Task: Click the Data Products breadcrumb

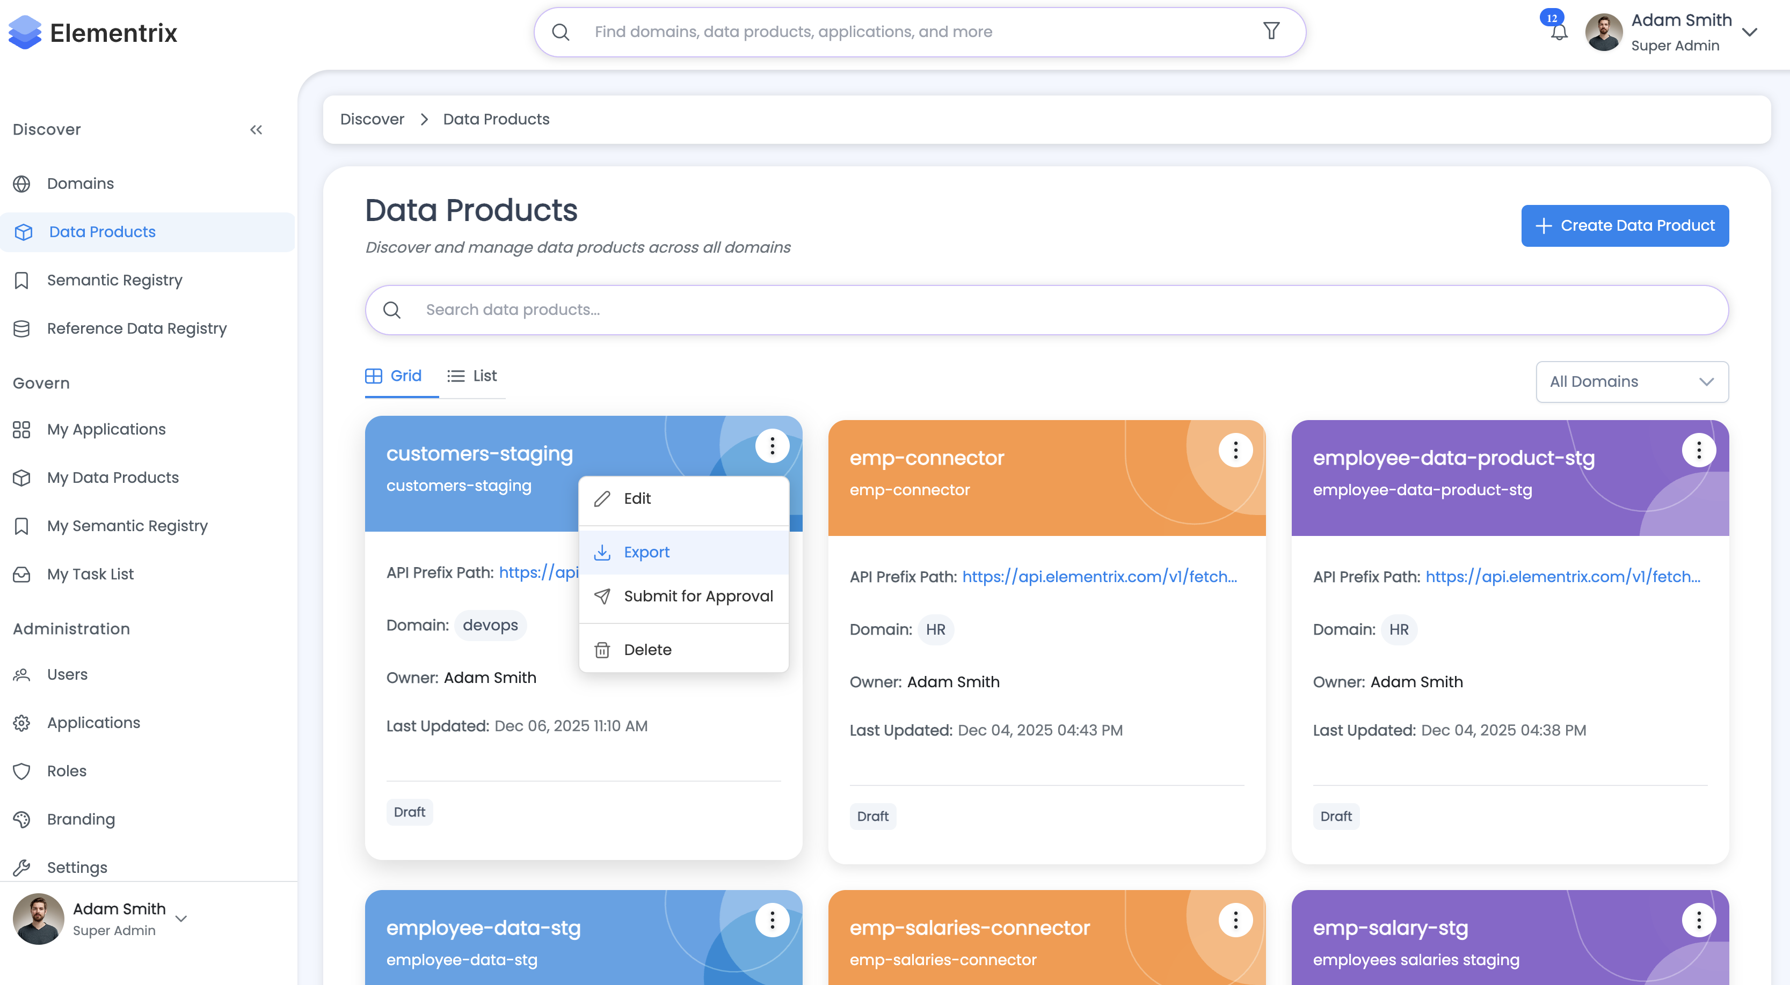Action: tap(496, 120)
